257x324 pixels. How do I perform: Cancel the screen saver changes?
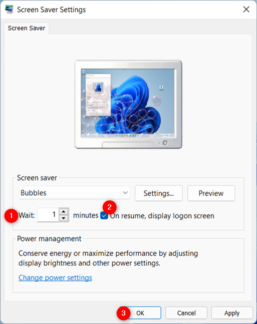[x=186, y=313]
